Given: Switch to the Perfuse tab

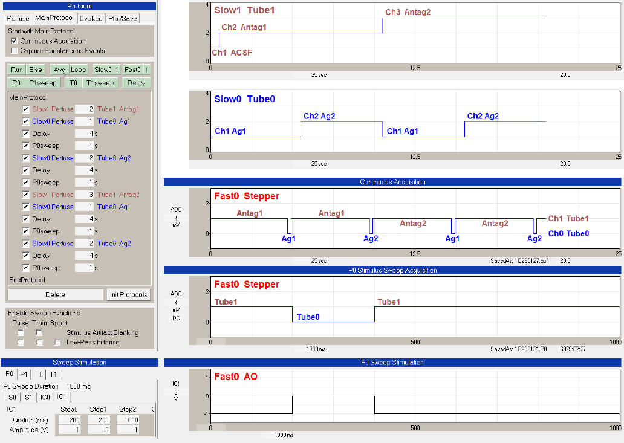Looking at the screenshot, I should (x=18, y=18).
